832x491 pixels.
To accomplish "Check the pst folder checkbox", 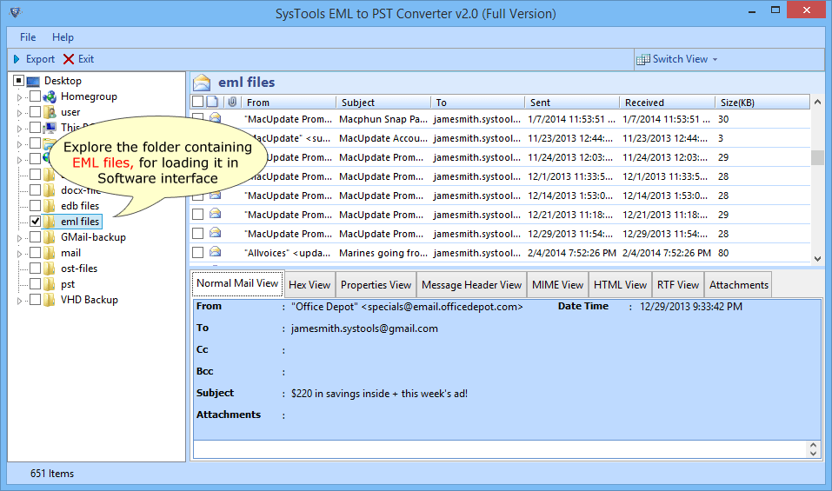I will (x=35, y=283).
